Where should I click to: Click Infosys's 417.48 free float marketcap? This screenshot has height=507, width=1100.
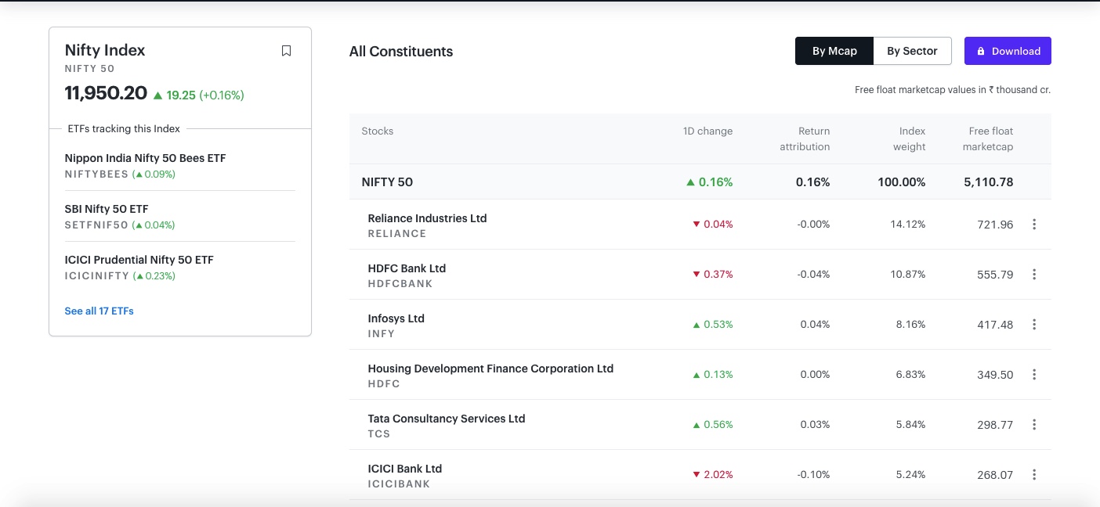(995, 325)
